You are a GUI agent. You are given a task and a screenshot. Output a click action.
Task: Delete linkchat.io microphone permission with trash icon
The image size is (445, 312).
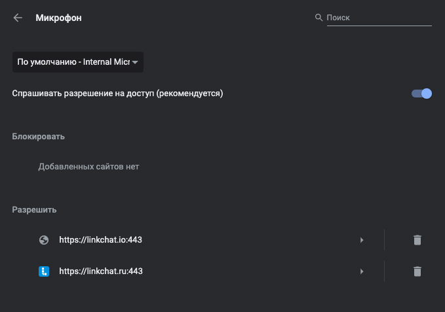pyautogui.click(x=417, y=240)
